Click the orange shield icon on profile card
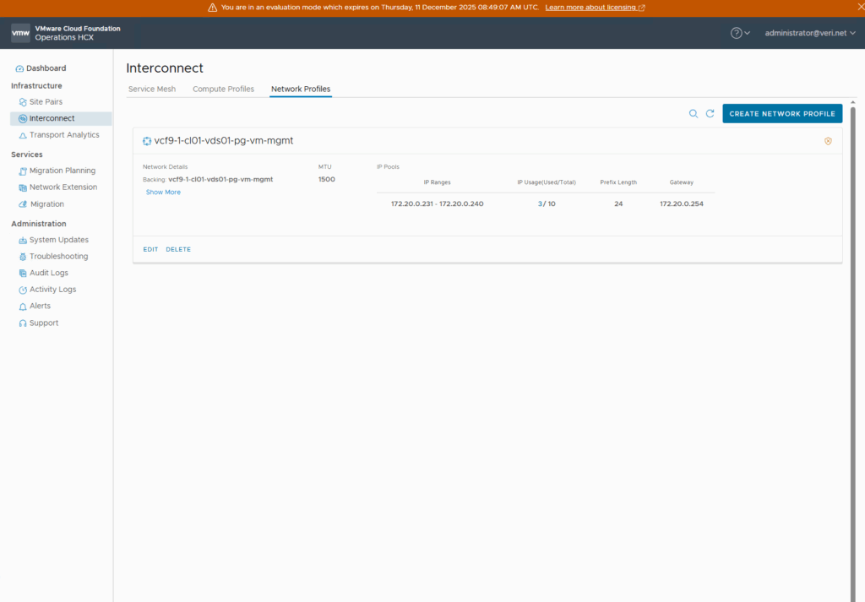The height and width of the screenshot is (602, 865). click(828, 141)
